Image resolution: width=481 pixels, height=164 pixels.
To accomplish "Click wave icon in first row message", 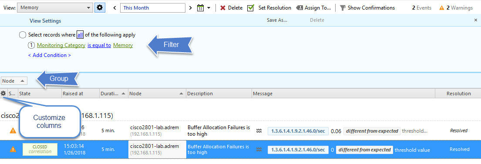I will click(259, 131).
